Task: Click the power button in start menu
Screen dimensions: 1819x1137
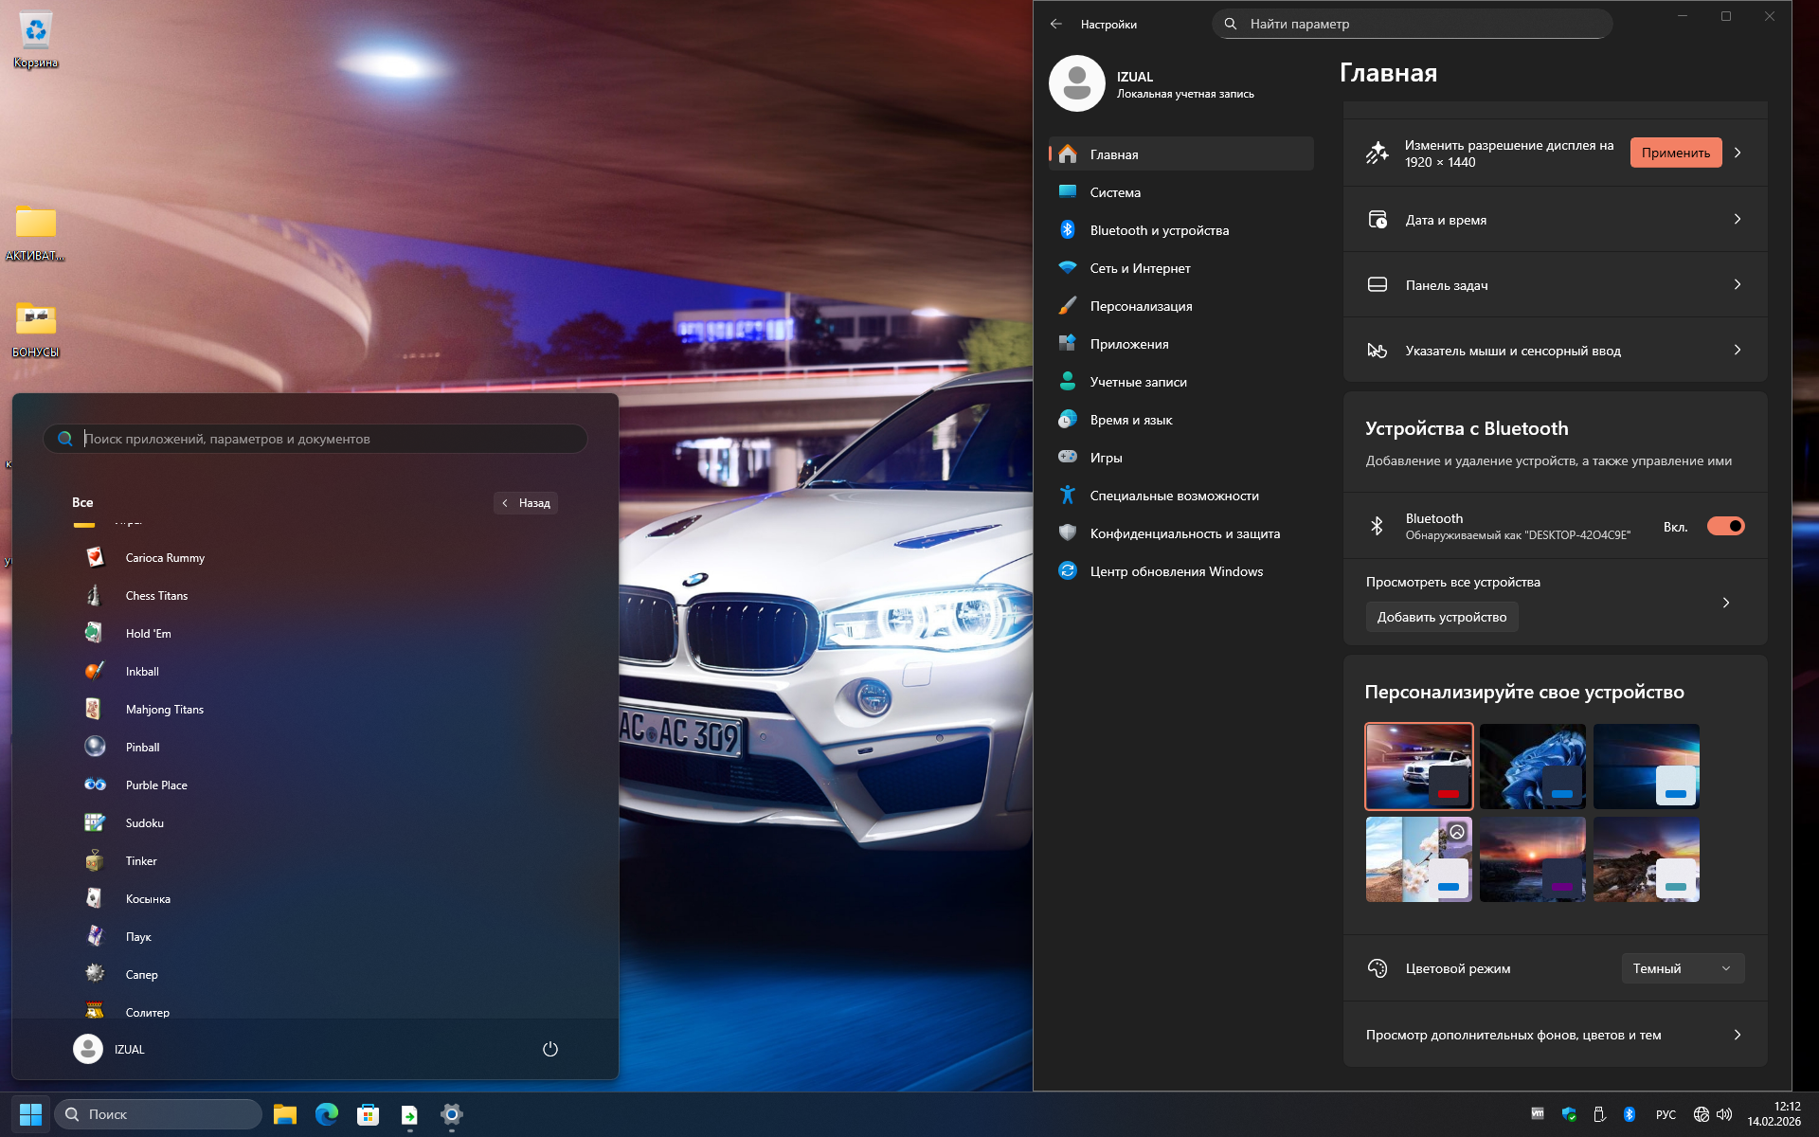Action: (x=549, y=1049)
